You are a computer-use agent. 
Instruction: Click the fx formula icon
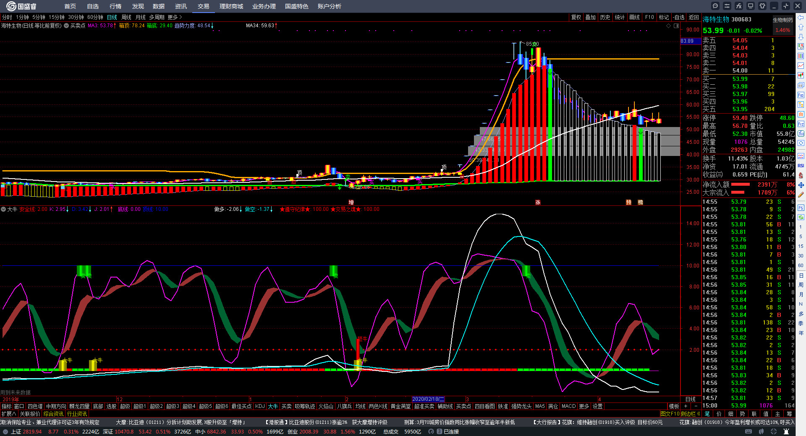click(x=739, y=6)
